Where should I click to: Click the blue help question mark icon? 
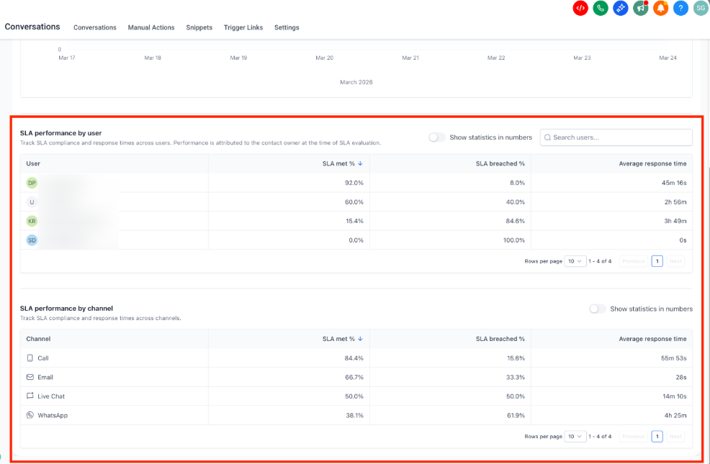680,8
